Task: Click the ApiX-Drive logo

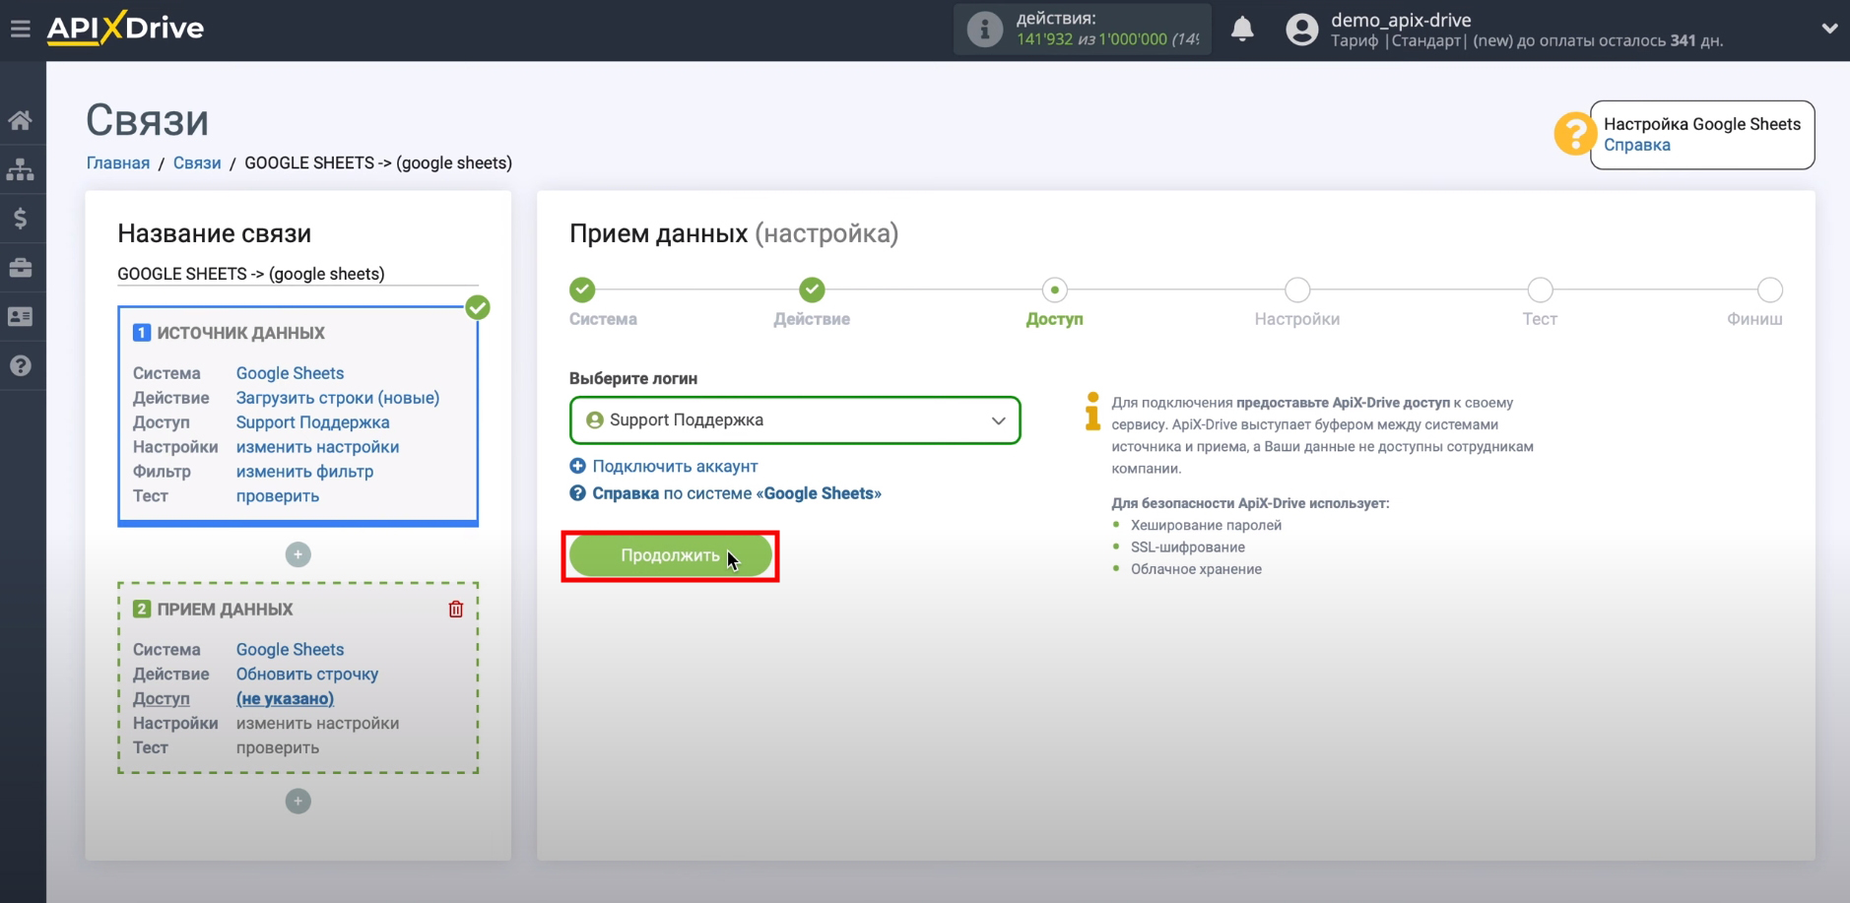Action: coord(125,28)
